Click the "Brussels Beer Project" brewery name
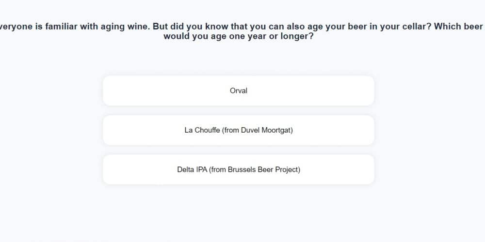This screenshot has width=485, height=242. (263, 169)
